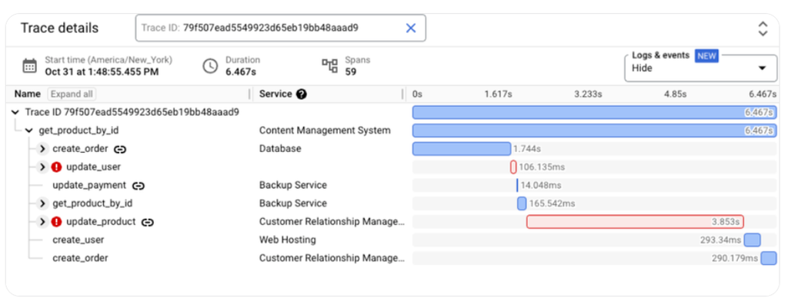Collapse the Trace ID root row
Viewport: 788px width, 301px height.
tap(15, 112)
